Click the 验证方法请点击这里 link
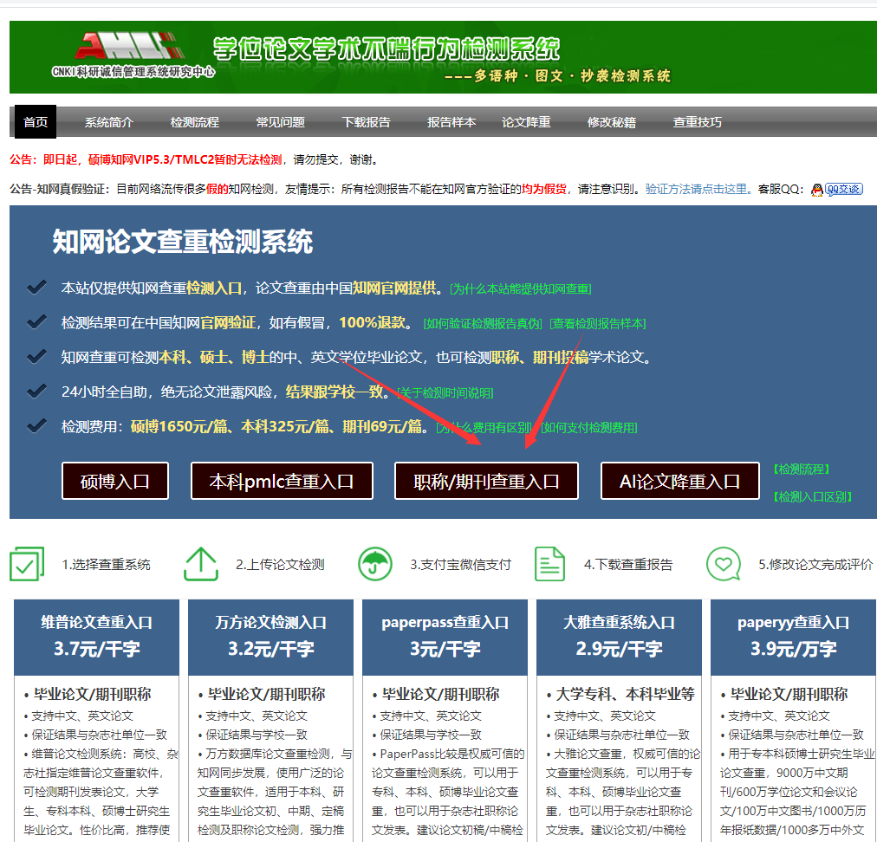877x842 pixels. (x=699, y=189)
